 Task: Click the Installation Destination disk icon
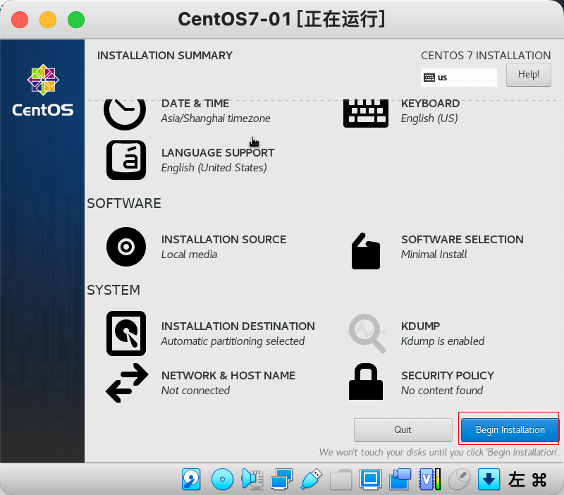coord(126,334)
